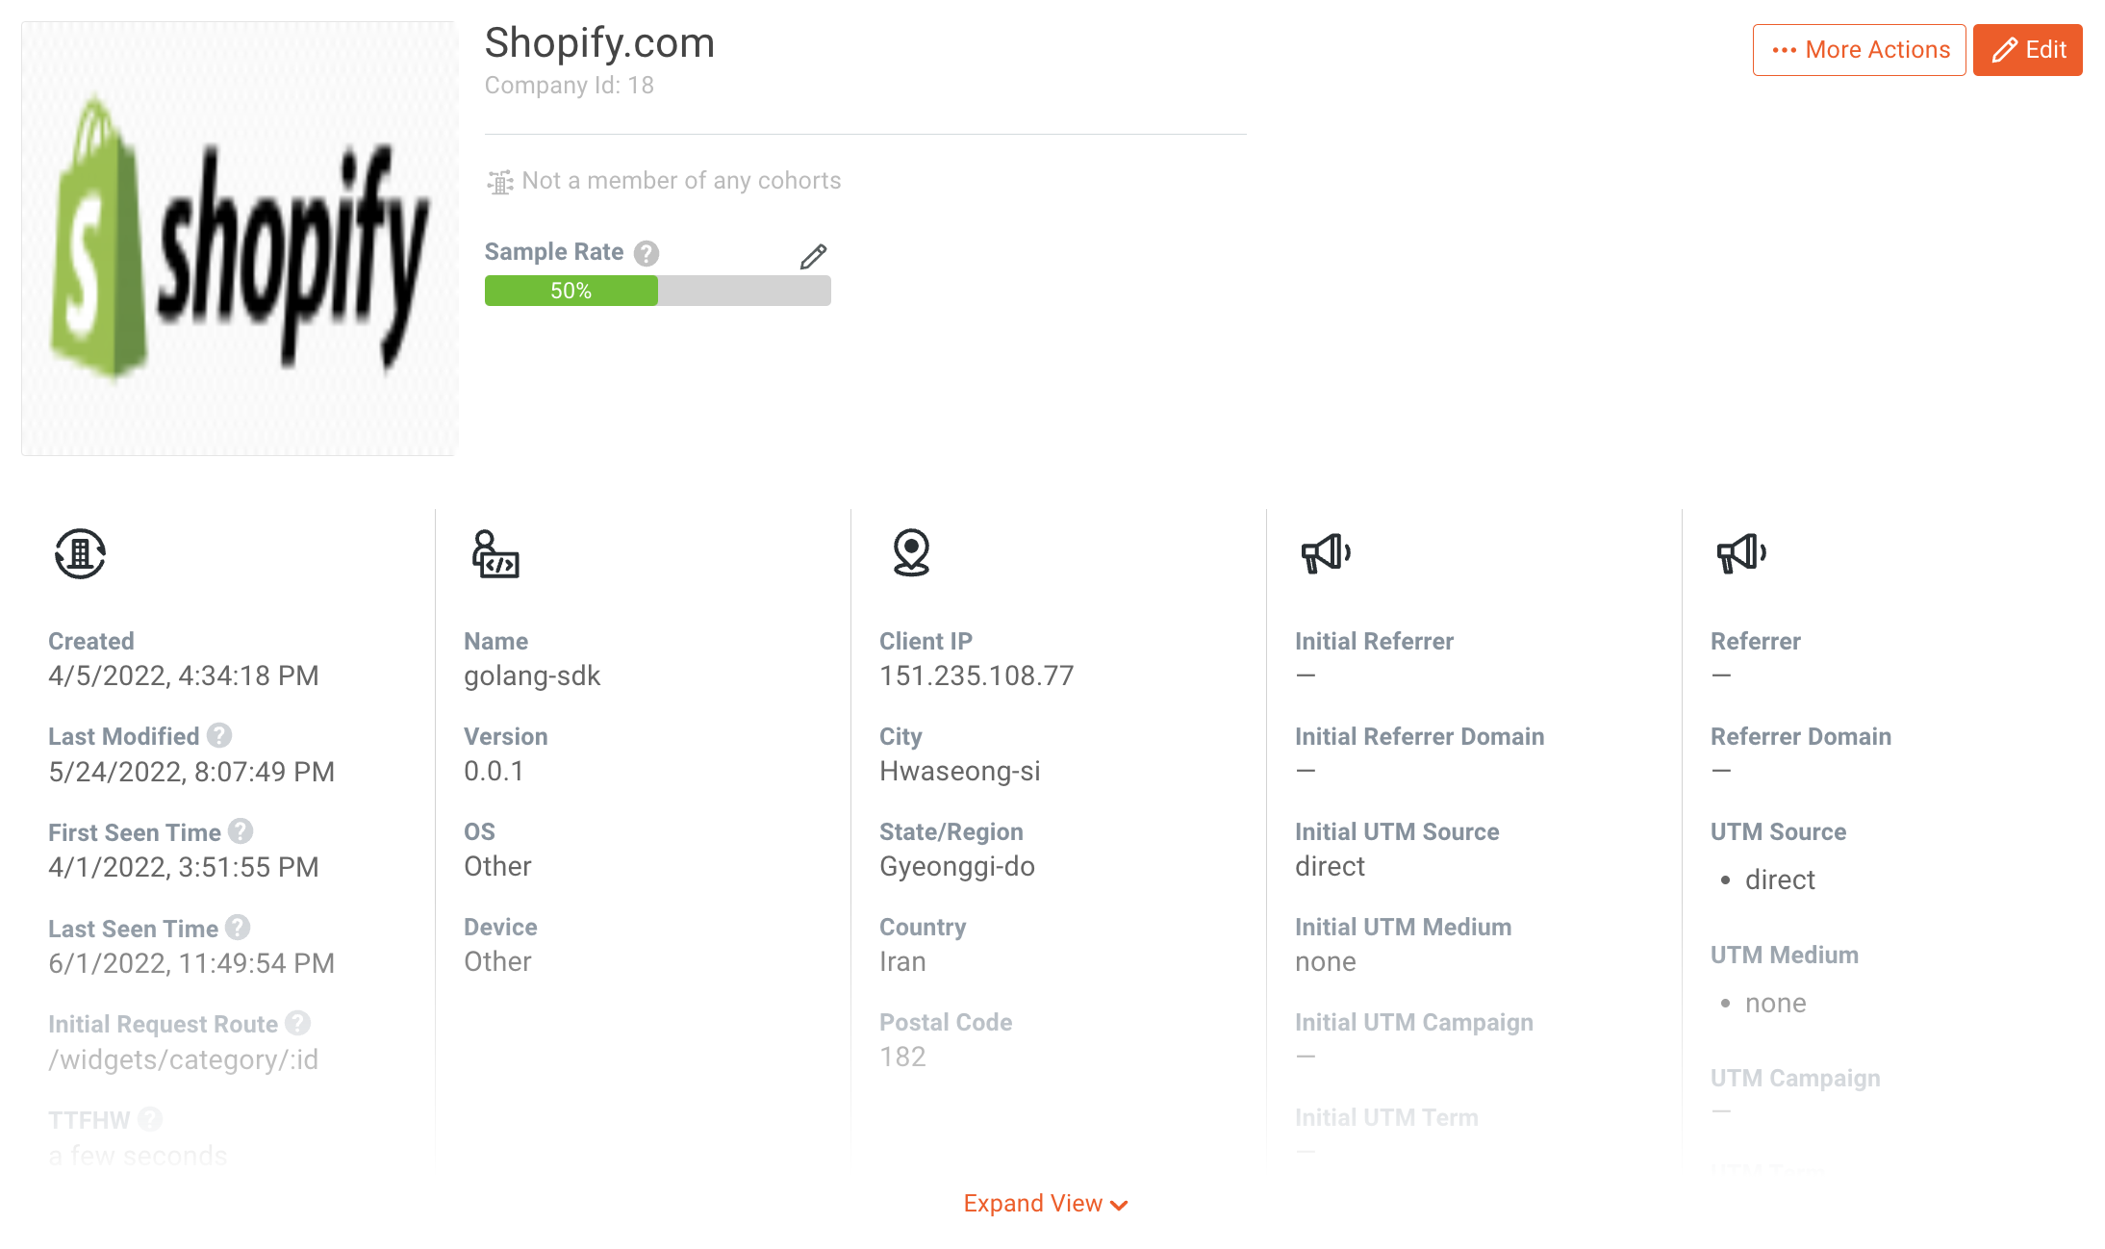Click the megaphone icon above Referrer
Image resolution: width=2105 pixels, height=1249 pixels.
1742,553
